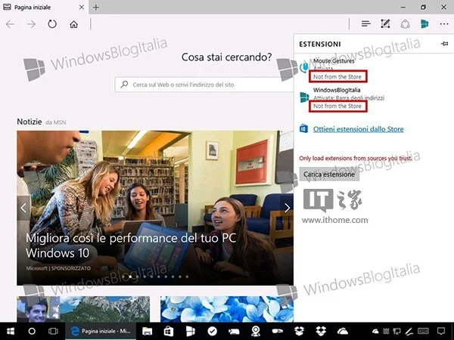This screenshot has width=454, height=340.
Task: Open the Hub icon in toolbar
Action: [x=366, y=23]
